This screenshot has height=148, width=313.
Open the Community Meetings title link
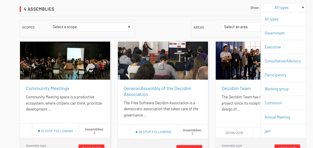(x=47, y=88)
